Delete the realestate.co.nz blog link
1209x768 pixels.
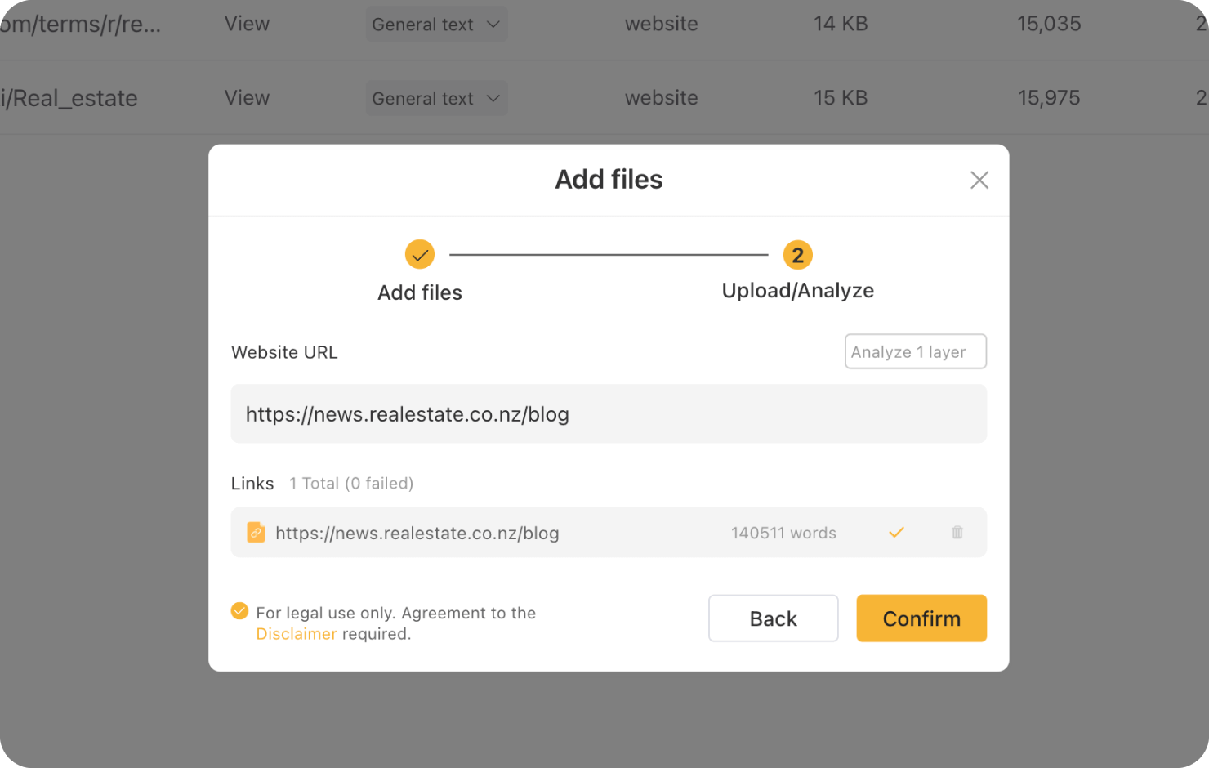tap(957, 533)
